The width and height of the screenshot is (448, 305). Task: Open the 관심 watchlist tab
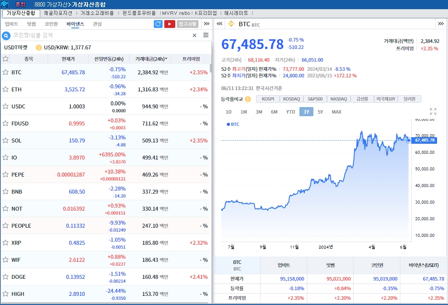97,24
